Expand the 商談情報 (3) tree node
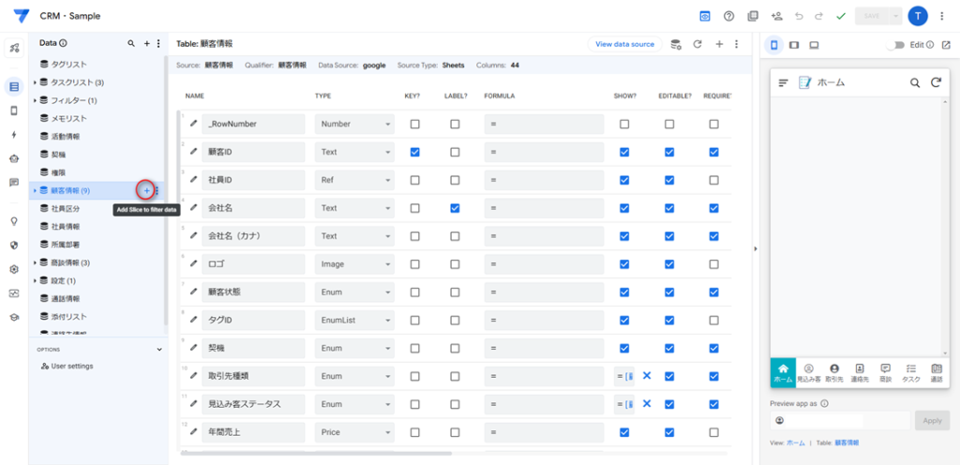 coord(35,262)
